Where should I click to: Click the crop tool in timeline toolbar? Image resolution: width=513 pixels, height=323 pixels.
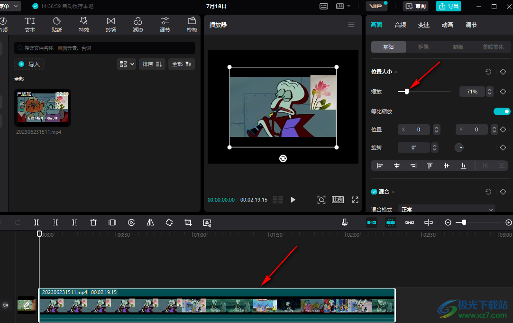click(188, 222)
